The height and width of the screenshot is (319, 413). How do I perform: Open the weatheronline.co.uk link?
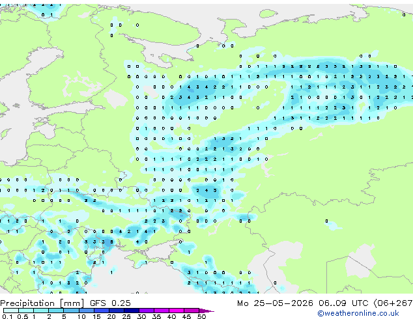(x=358, y=313)
